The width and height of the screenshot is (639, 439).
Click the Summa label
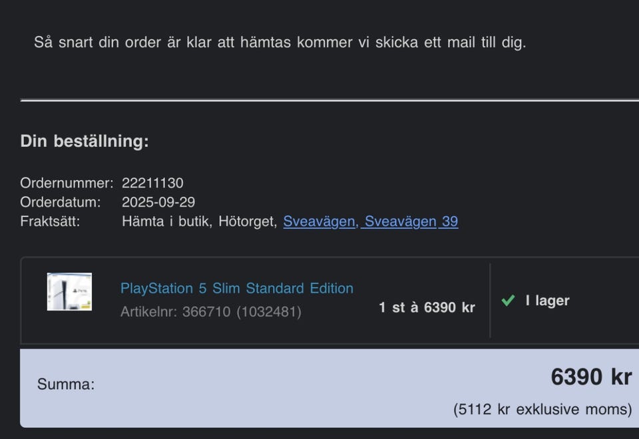pos(66,384)
